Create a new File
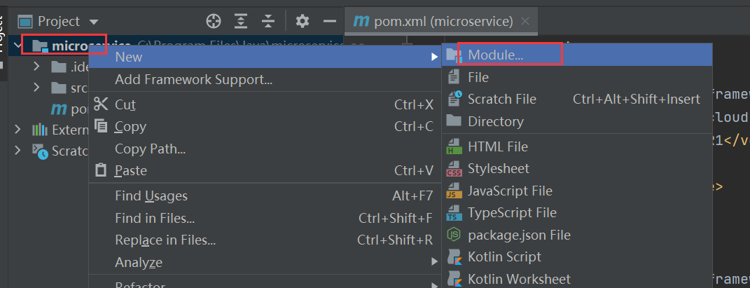This screenshot has width=750, height=288. coord(577,77)
